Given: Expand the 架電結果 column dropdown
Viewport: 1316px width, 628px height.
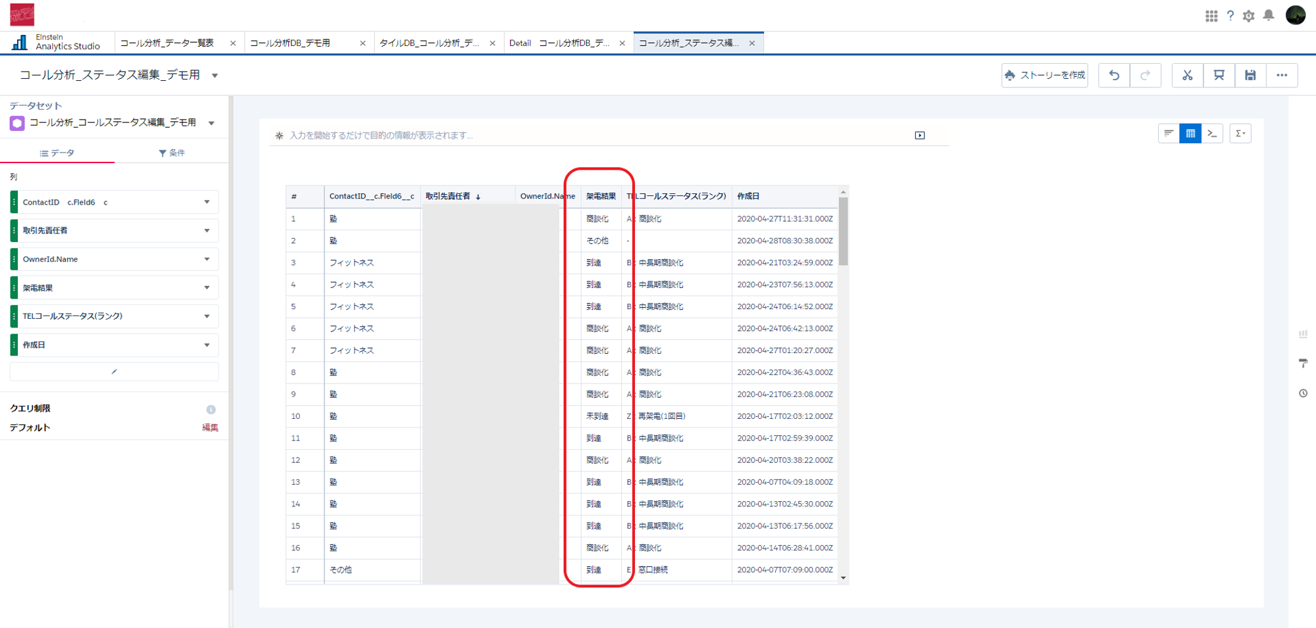Looking at the screenshot, I should (207, 288).
